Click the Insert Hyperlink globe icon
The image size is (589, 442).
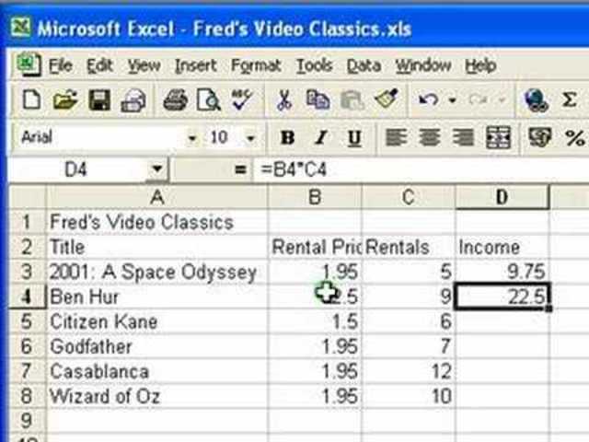click(536, 100)
